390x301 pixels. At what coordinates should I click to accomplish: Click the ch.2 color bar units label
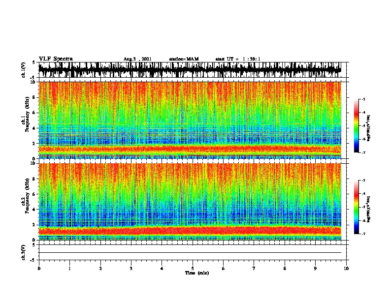(x=369, y=209)
